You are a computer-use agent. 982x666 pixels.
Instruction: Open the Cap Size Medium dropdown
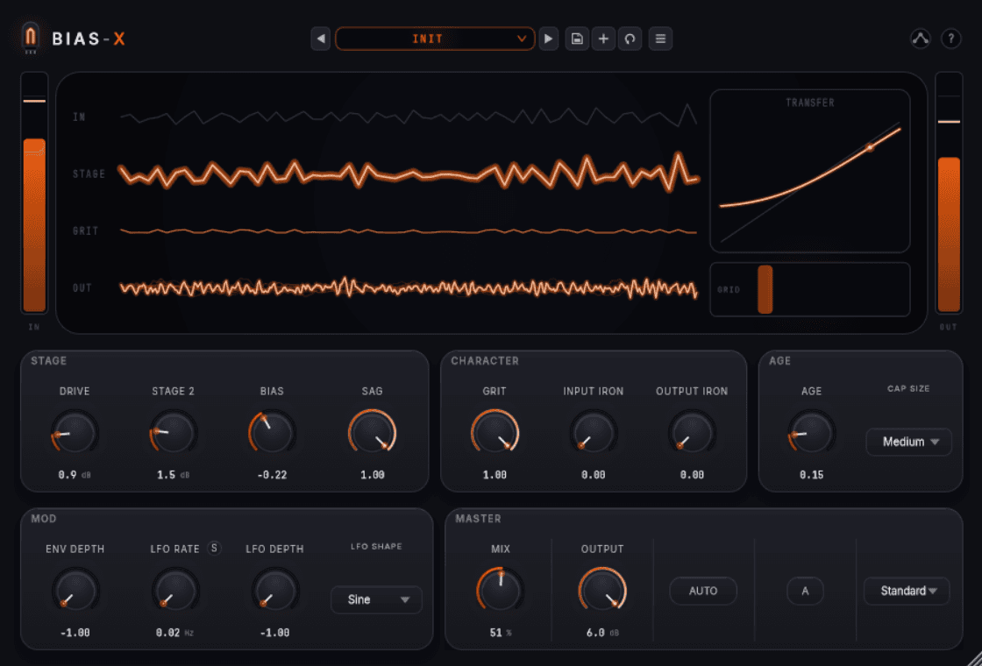(x=908, y=442)
